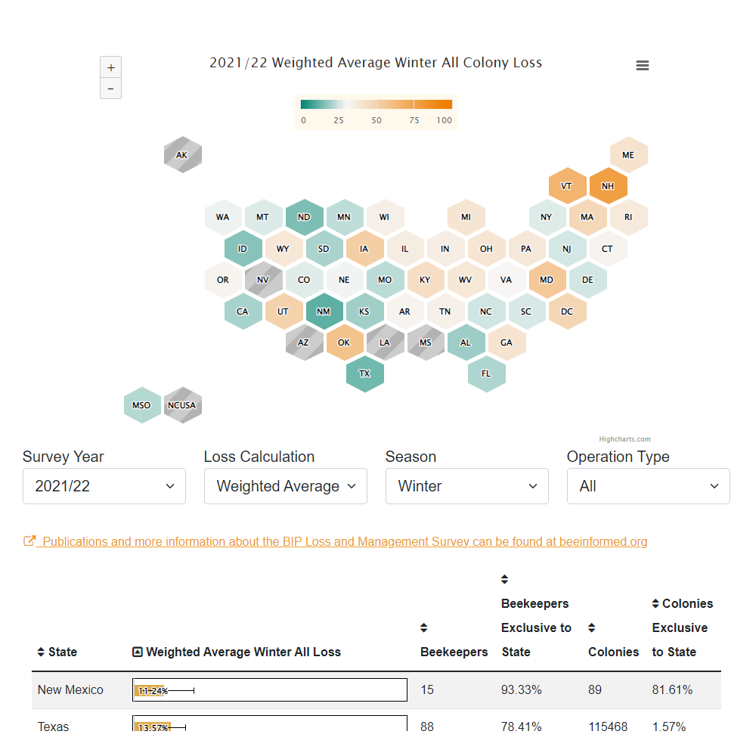The width and height of the screenshot is (756, 756).
Task: Click the Highcharts.com credit link
Action: click(624, 439)
